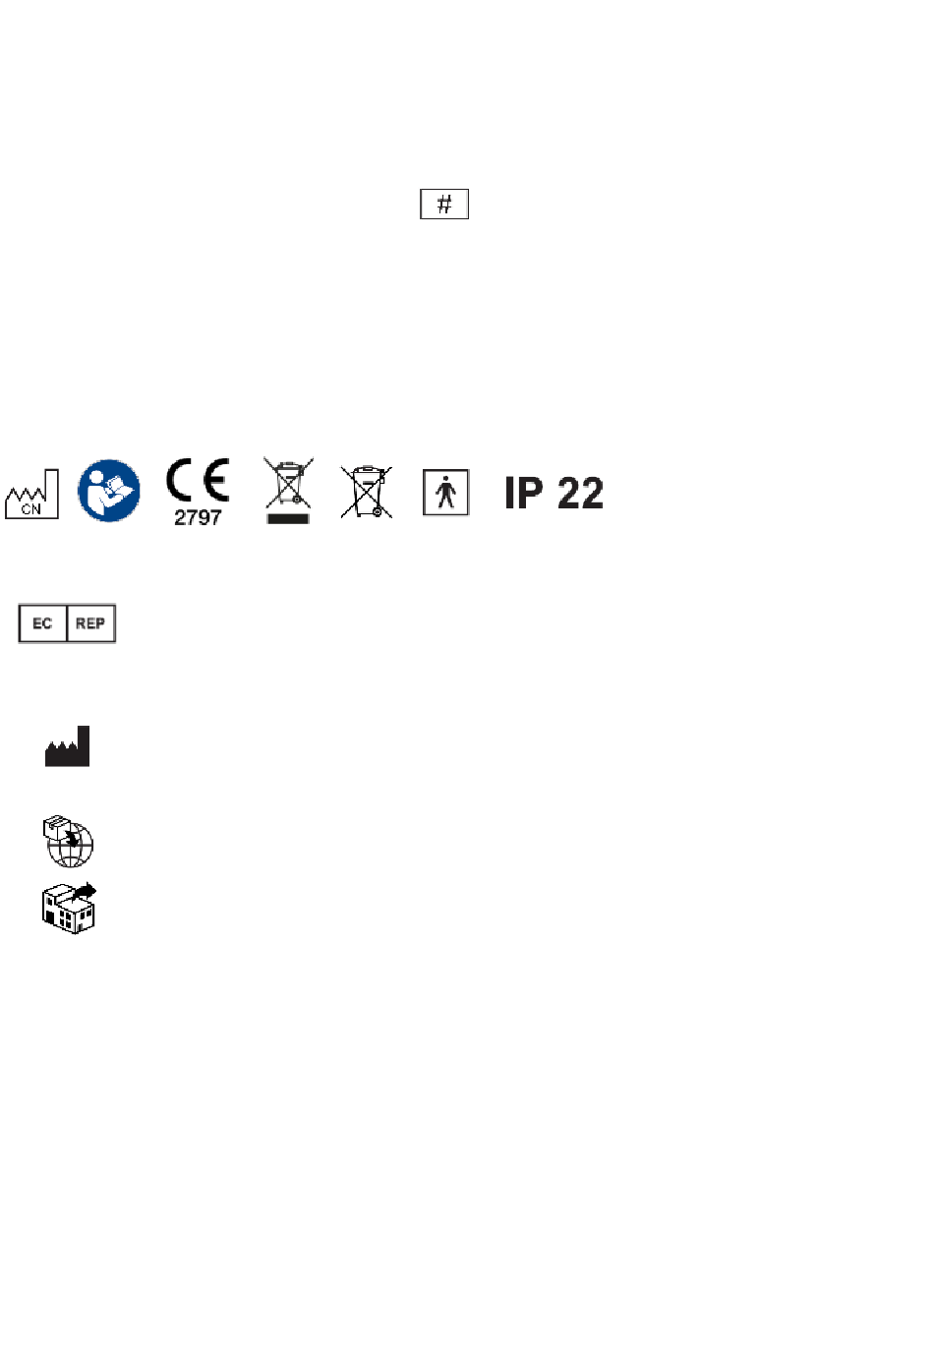
Task: Select the black bar beneath the wheelie bin
Action: click(288, 517)
